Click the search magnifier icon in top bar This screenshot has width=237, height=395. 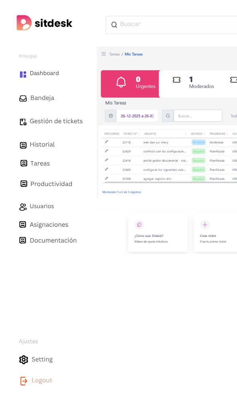(x=114, y=25)
